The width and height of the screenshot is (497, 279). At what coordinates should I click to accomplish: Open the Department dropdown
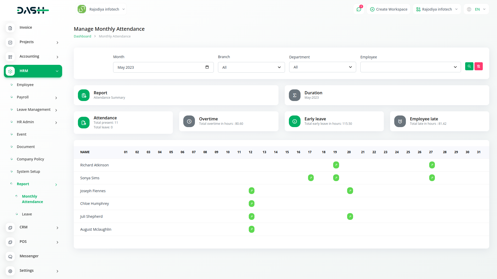(322, 67)
